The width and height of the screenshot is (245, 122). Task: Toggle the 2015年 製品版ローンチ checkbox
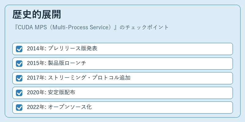pos(19,63)
